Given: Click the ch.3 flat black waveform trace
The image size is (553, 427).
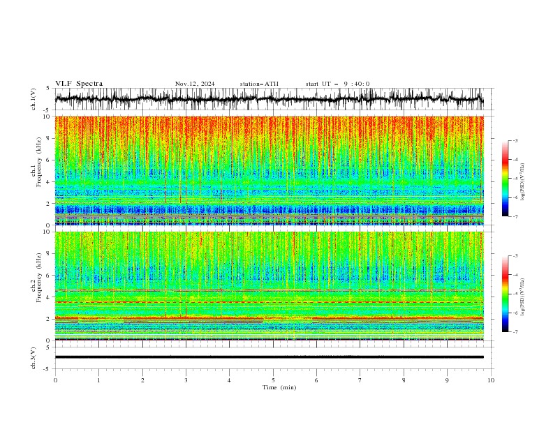Looking at the screenshot, I should tap(269, 357).
